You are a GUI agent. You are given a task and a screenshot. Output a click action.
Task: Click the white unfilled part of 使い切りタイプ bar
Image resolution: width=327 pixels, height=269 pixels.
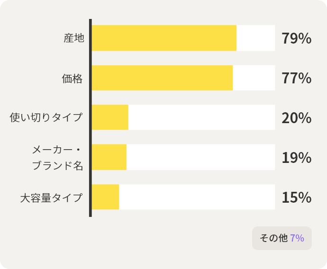201,117
